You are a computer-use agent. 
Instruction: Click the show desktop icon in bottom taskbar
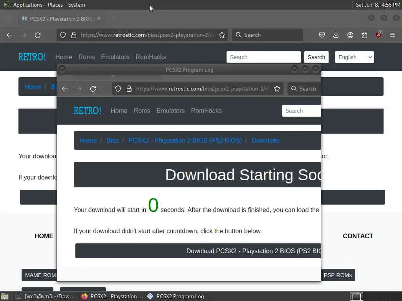click(x=5, y=296)
